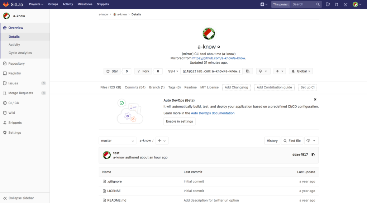Screen dimensions: 367x203
Task: Open the download dropdown beside Find file
Action: 311,140
